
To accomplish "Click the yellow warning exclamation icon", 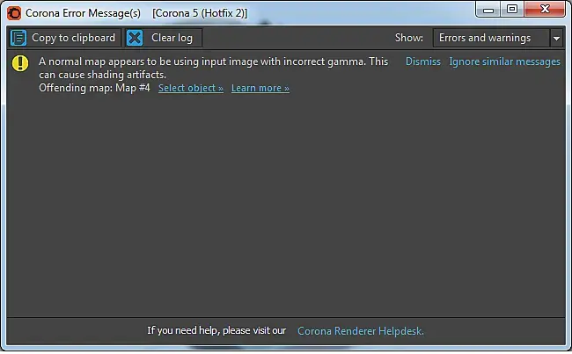I will [20, 63].
